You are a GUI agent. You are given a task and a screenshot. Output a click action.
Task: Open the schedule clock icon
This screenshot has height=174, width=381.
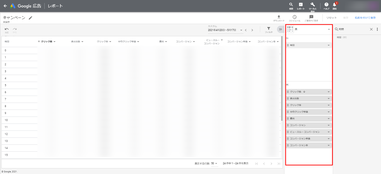(x=295, y=18)
